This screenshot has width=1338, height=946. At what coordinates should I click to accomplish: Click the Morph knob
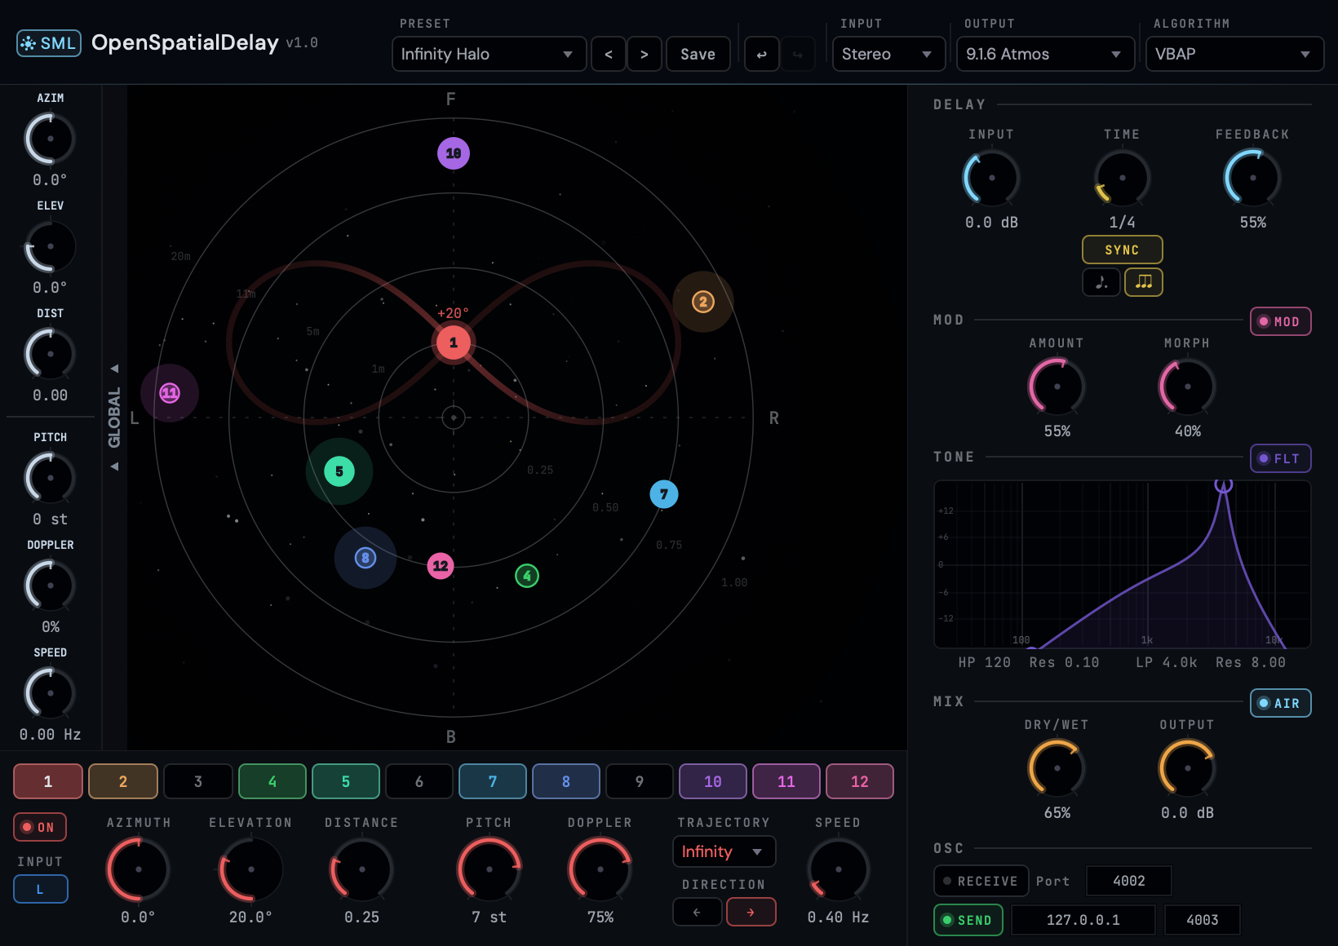pos(1188,387)
